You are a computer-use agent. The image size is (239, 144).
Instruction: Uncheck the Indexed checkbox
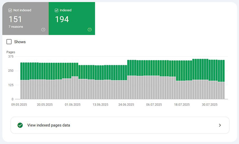click(57, 10)
